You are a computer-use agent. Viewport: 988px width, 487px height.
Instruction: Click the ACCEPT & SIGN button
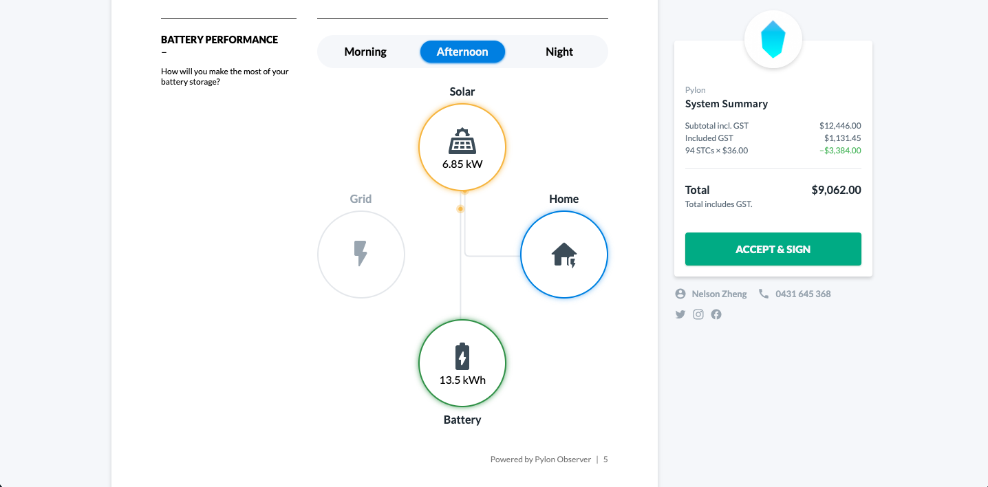coord(773,249)
